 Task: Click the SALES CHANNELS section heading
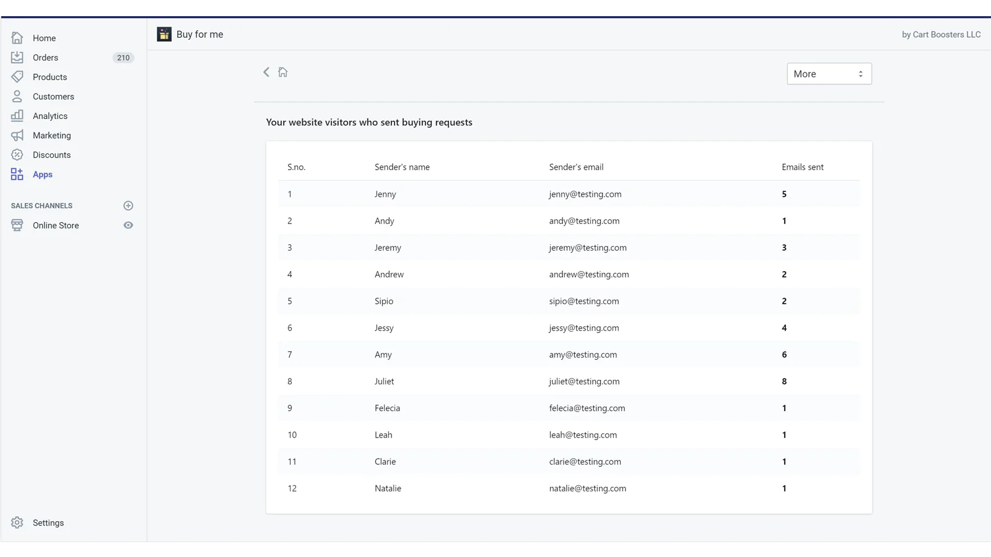pyautogui.click(x=41, y=205)
